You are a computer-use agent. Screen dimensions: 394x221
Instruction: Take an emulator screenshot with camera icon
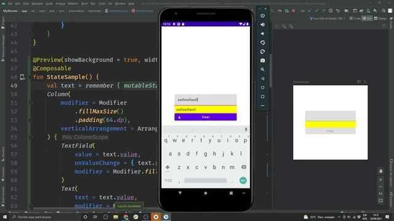tap(263, 61)
